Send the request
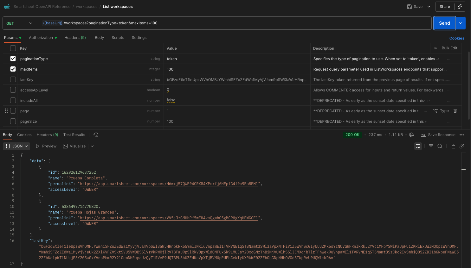Viewport: 471px width, 268px height. point(444,23)
